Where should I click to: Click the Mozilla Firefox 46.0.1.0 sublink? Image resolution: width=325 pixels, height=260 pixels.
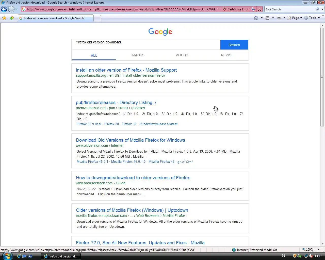[128, 161]
